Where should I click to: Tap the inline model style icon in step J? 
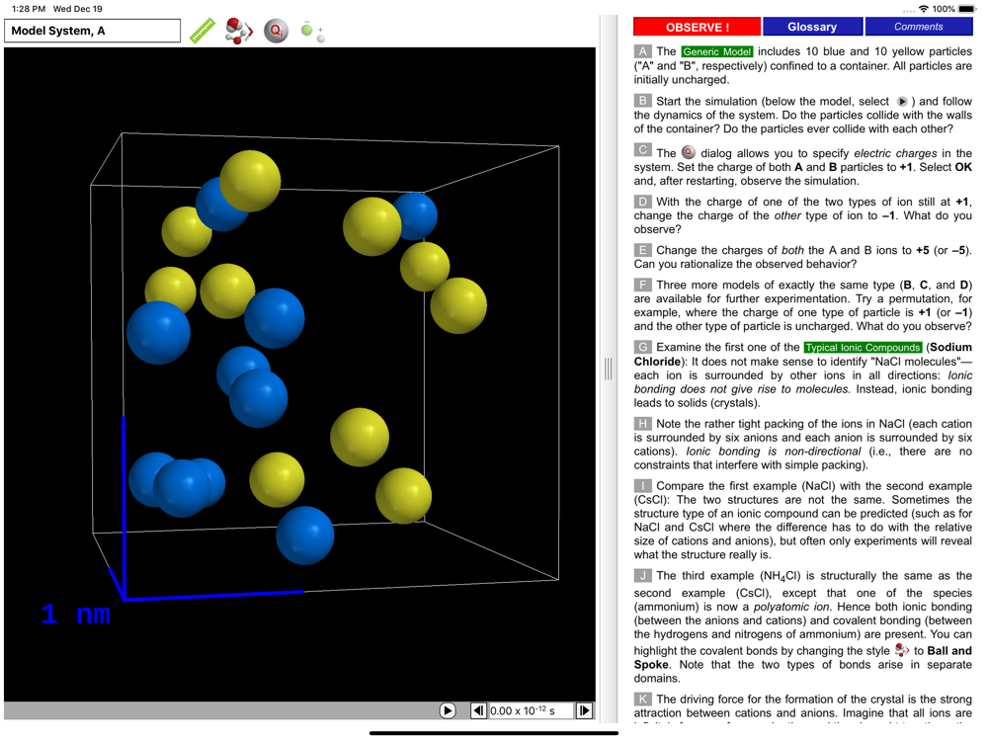(902, 650)
